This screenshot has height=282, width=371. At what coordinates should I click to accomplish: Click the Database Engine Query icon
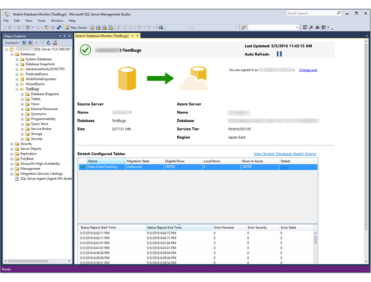point(92,28)
